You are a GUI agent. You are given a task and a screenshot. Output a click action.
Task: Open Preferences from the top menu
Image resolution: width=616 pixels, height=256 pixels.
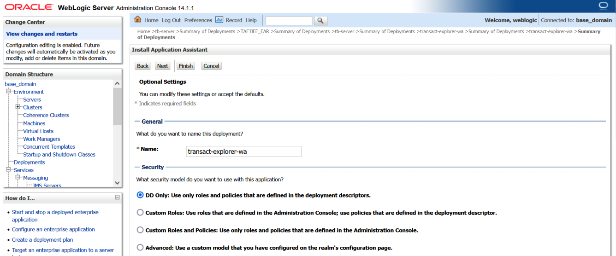point(198,20)
